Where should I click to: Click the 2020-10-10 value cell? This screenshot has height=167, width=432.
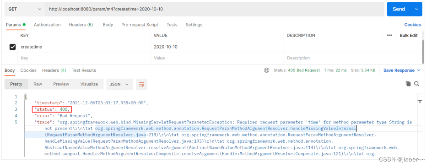217,47
